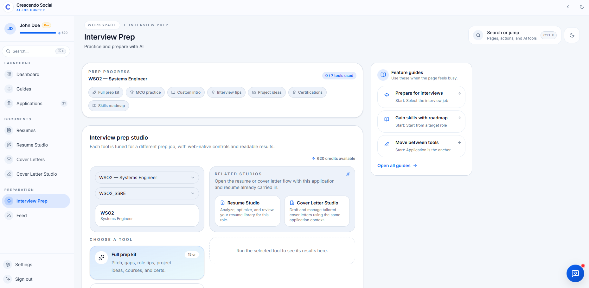589x288 pixels.
Task: Select the MCQ practice chip
Action: [x=145, y=92]
